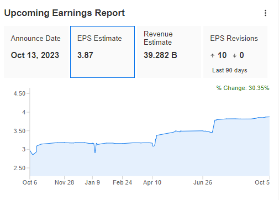Select the EPS Revisions card
This screenshot has width=279, height=200.
point(235,52)
